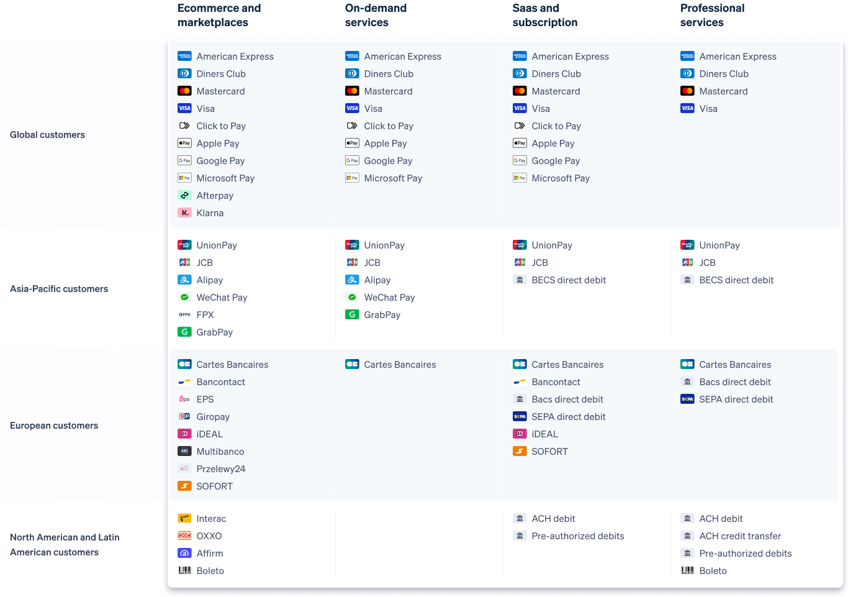Click the SOFORT icon in Saas column
The image size is (848, 597).
(x=520, y=451)
